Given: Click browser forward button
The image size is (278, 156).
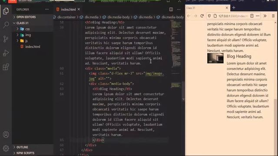Looking at the screenshot, I should point(195,16).
